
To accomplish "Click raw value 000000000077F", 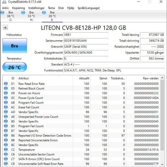I will 146,164.
